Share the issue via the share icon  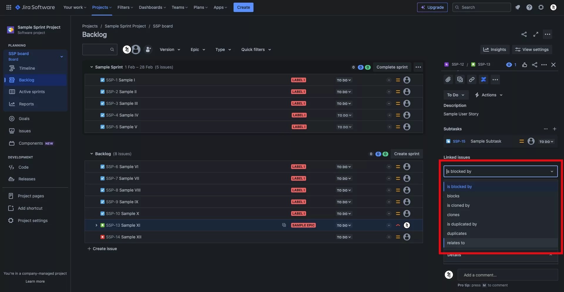tap(535, 65)
